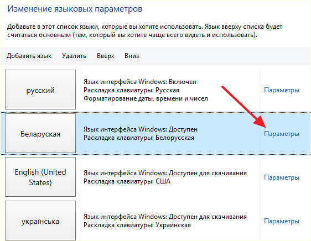This screenshot has height=241, width=311.
Task: Open Параметры for Беларуская row
Action: [x=282, y=134]
